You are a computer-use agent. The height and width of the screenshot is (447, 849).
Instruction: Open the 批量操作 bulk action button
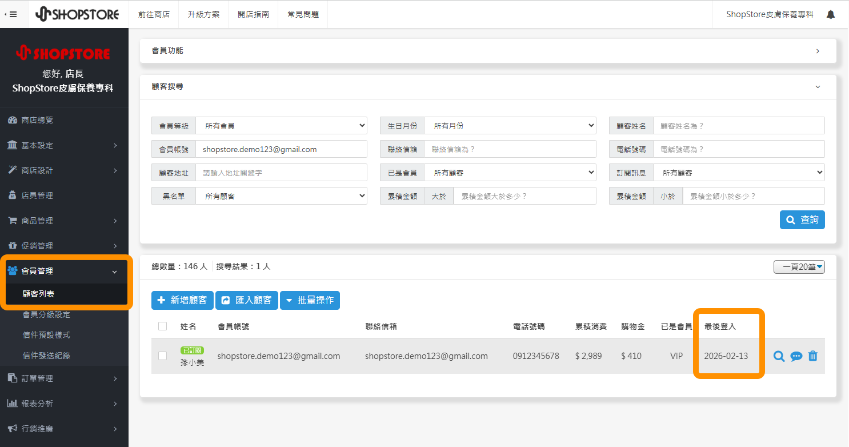click(x=310, y=300)
